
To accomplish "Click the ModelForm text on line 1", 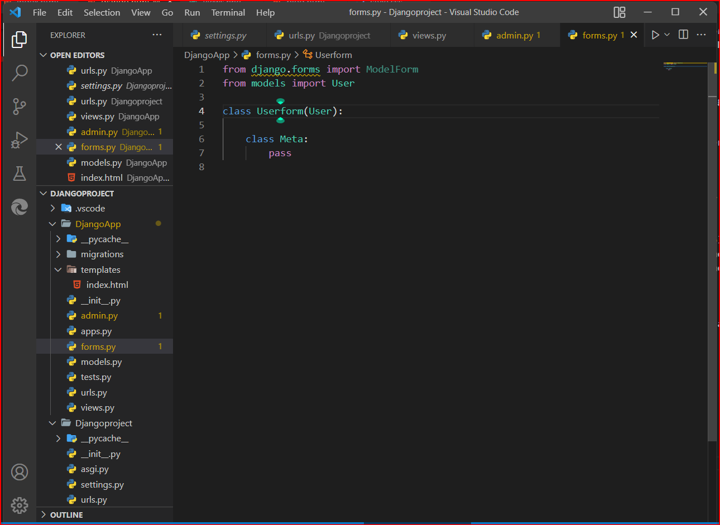I will tap(392, 69).
